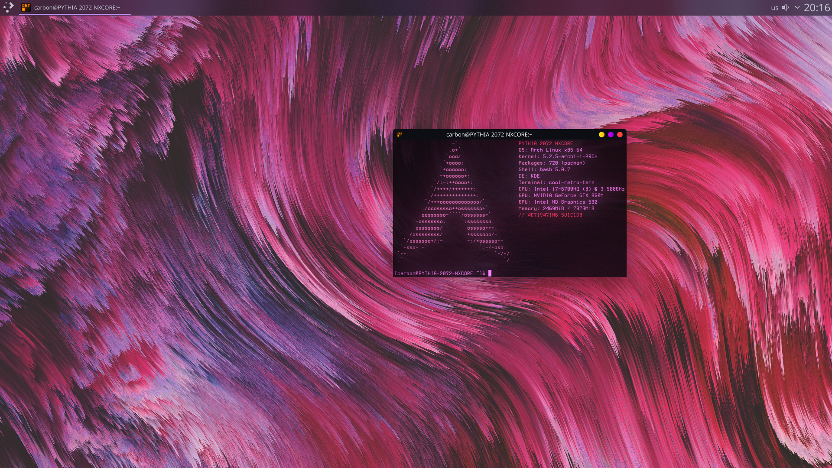Click the terminal window title text
The height and width of the screenshot is (468, 832).
click(489, 135)
